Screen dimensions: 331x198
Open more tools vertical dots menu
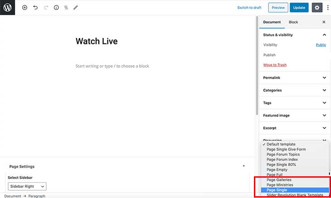328,8
